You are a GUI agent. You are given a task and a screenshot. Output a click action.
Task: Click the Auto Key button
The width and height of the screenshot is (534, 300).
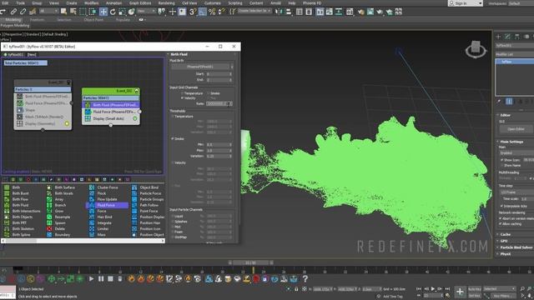click(475, 289)
